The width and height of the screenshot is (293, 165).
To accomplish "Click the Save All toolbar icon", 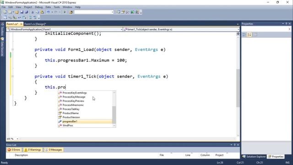I will tap(27, 12).
